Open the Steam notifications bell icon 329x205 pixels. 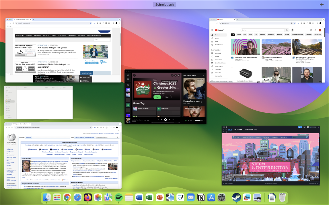(x=304, y=128)
